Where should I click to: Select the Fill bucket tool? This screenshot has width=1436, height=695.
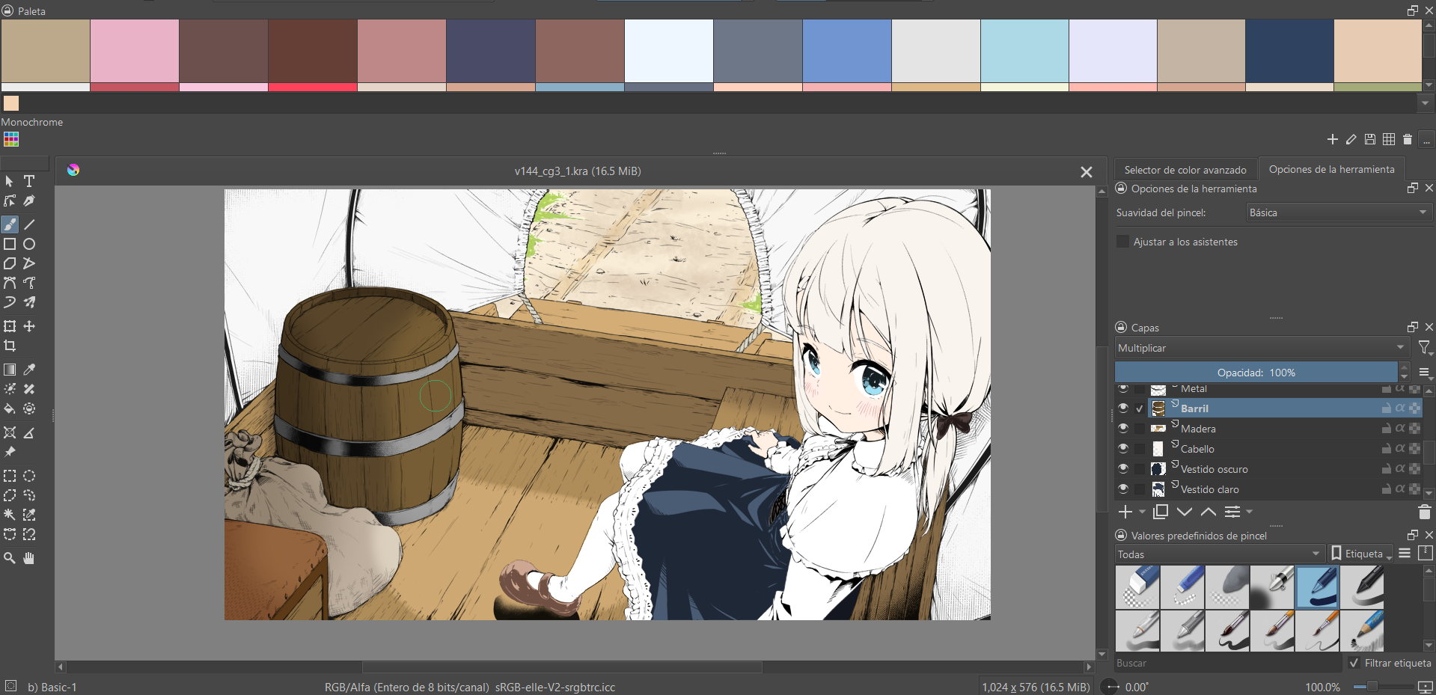point(10,408)
